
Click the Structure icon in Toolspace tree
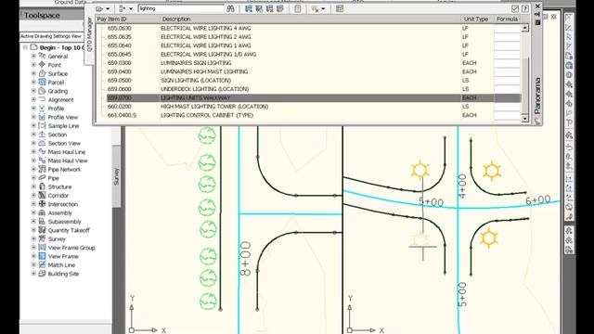[42, 186]
